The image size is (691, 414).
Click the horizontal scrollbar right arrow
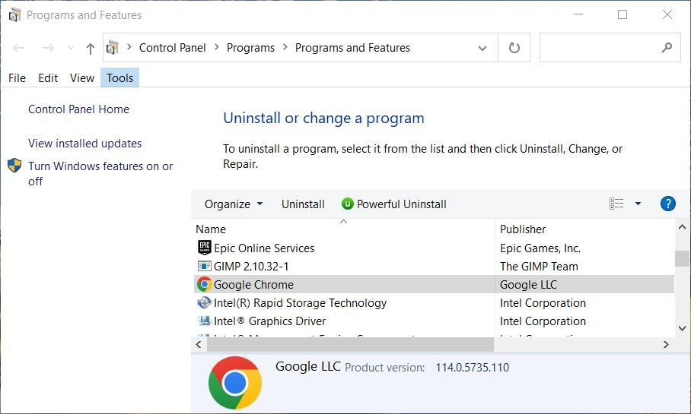pyautogui.click(x=666, y=344)
